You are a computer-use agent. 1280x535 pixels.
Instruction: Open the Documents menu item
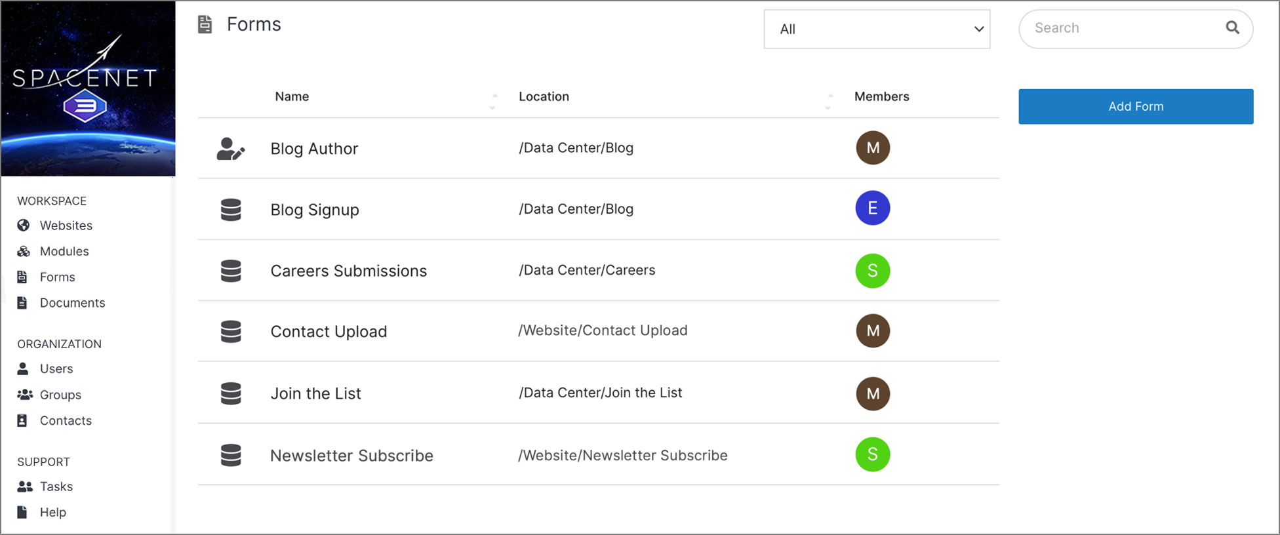pyautogui.click(x=72, y=303)
